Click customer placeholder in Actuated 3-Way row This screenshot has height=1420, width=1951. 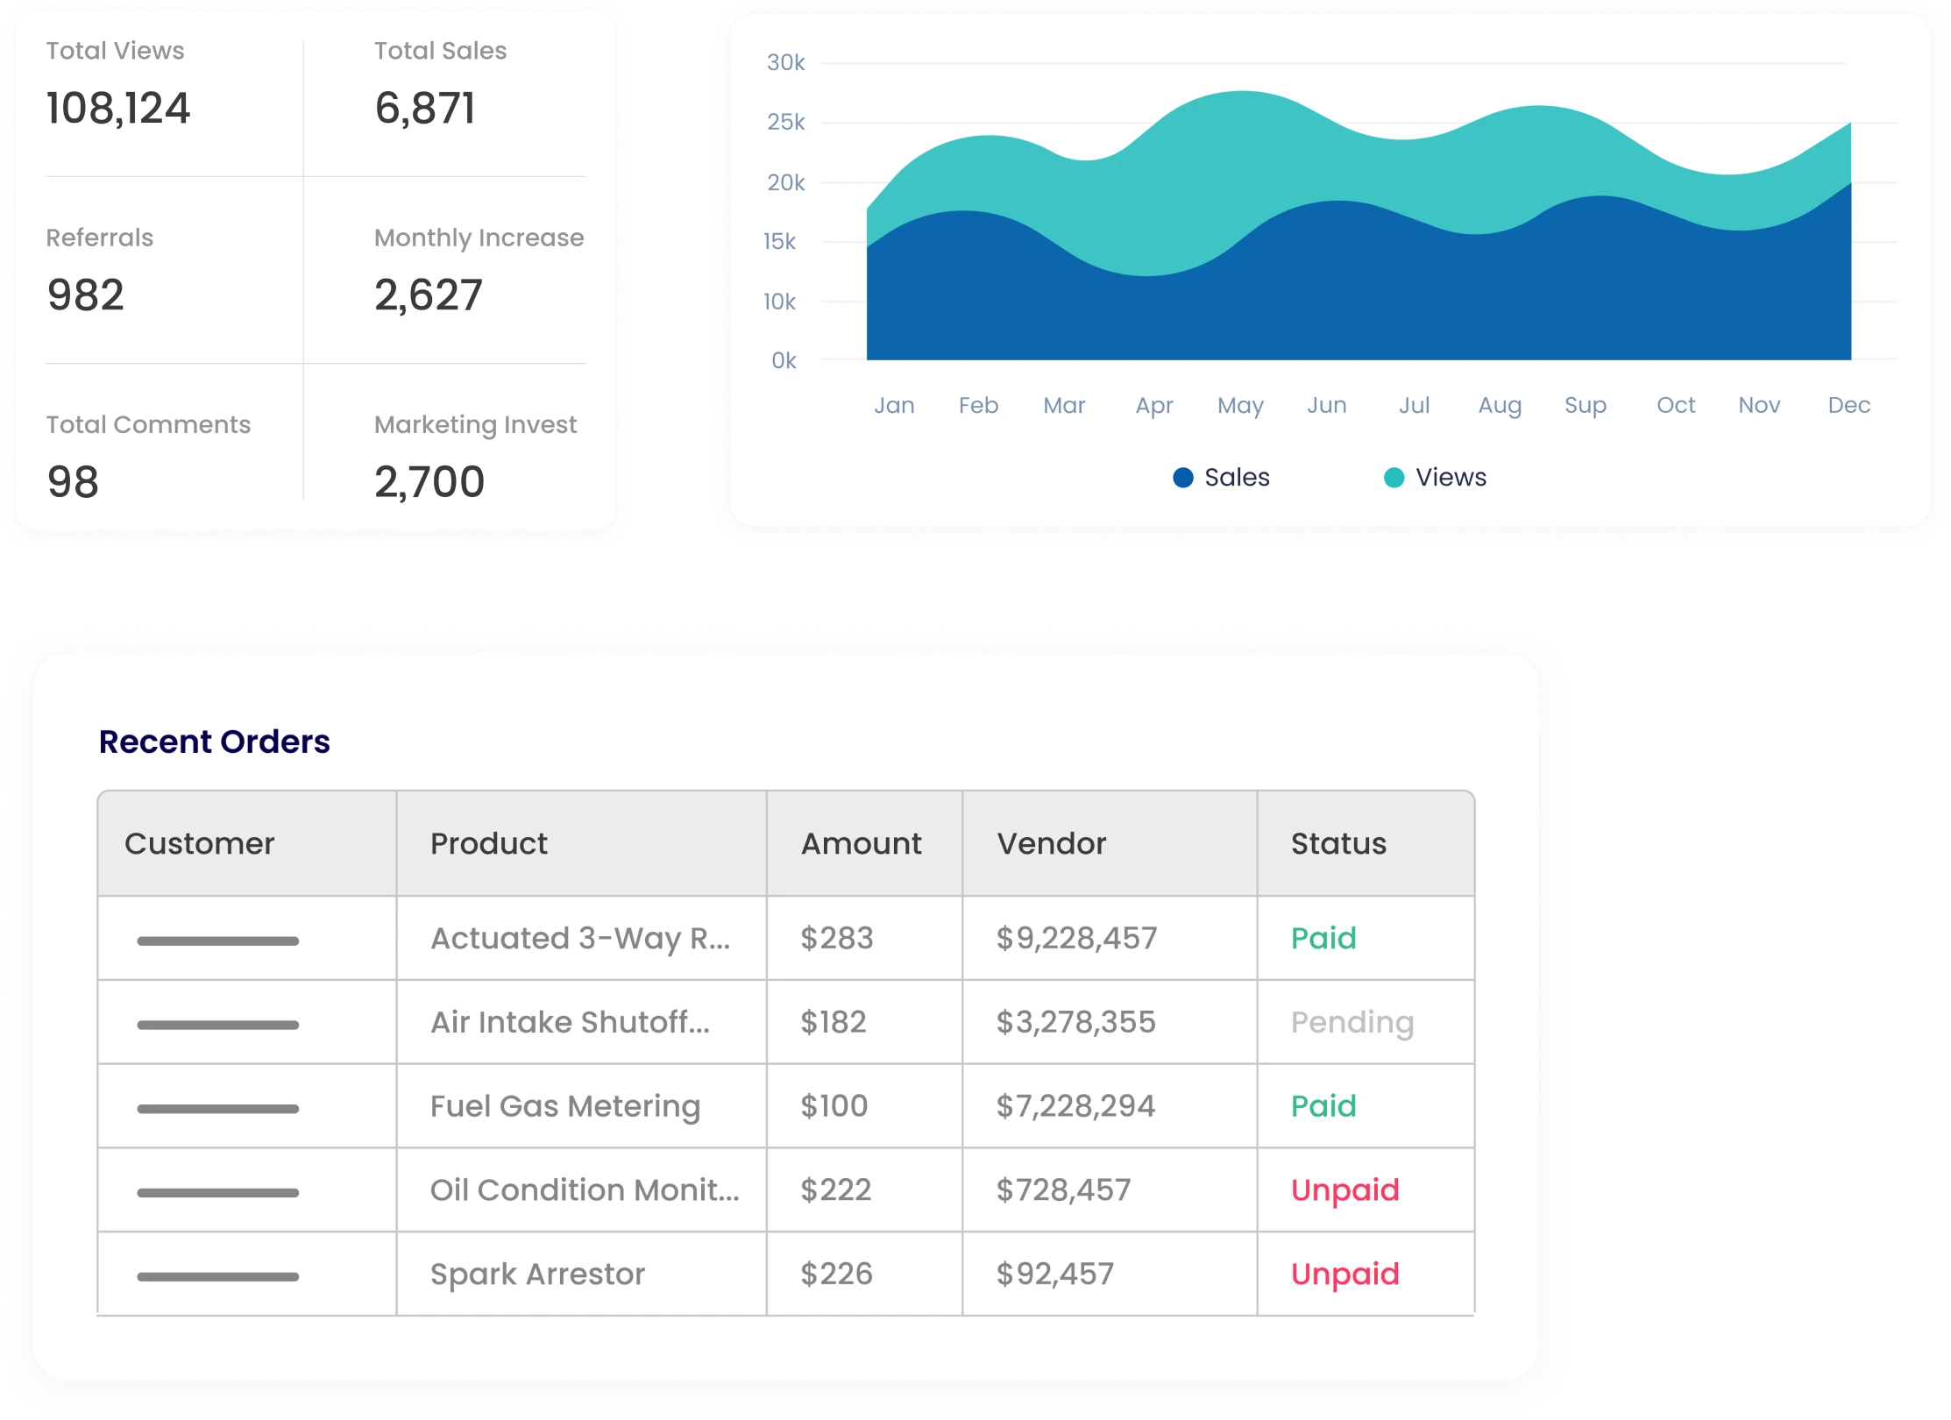point(217,941)
